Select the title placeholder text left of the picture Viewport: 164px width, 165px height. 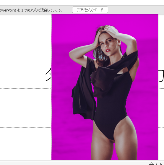click(48, 75)
